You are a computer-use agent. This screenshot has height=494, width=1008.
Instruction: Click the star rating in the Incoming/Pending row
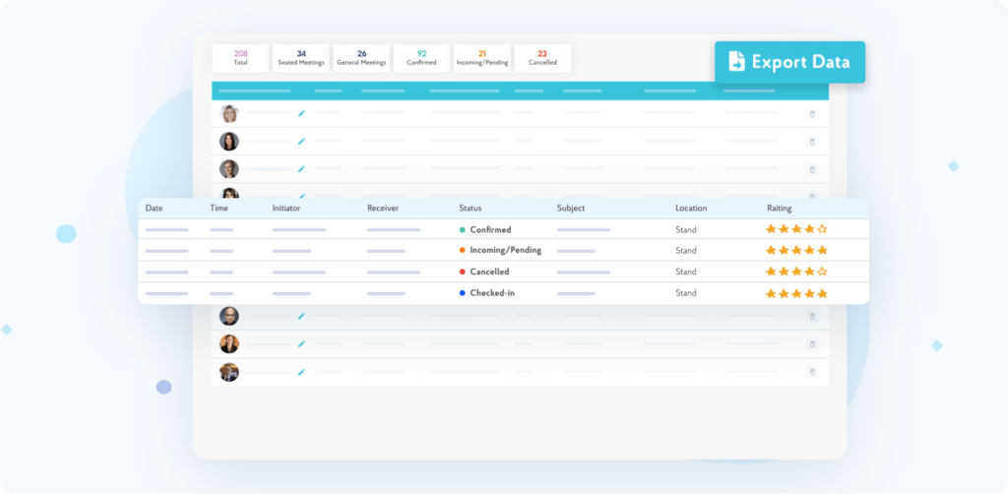796,251
